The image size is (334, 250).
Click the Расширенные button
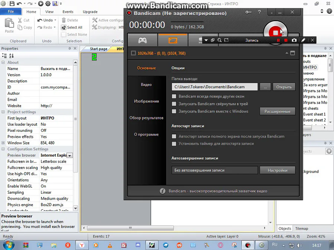click(277, 111)
